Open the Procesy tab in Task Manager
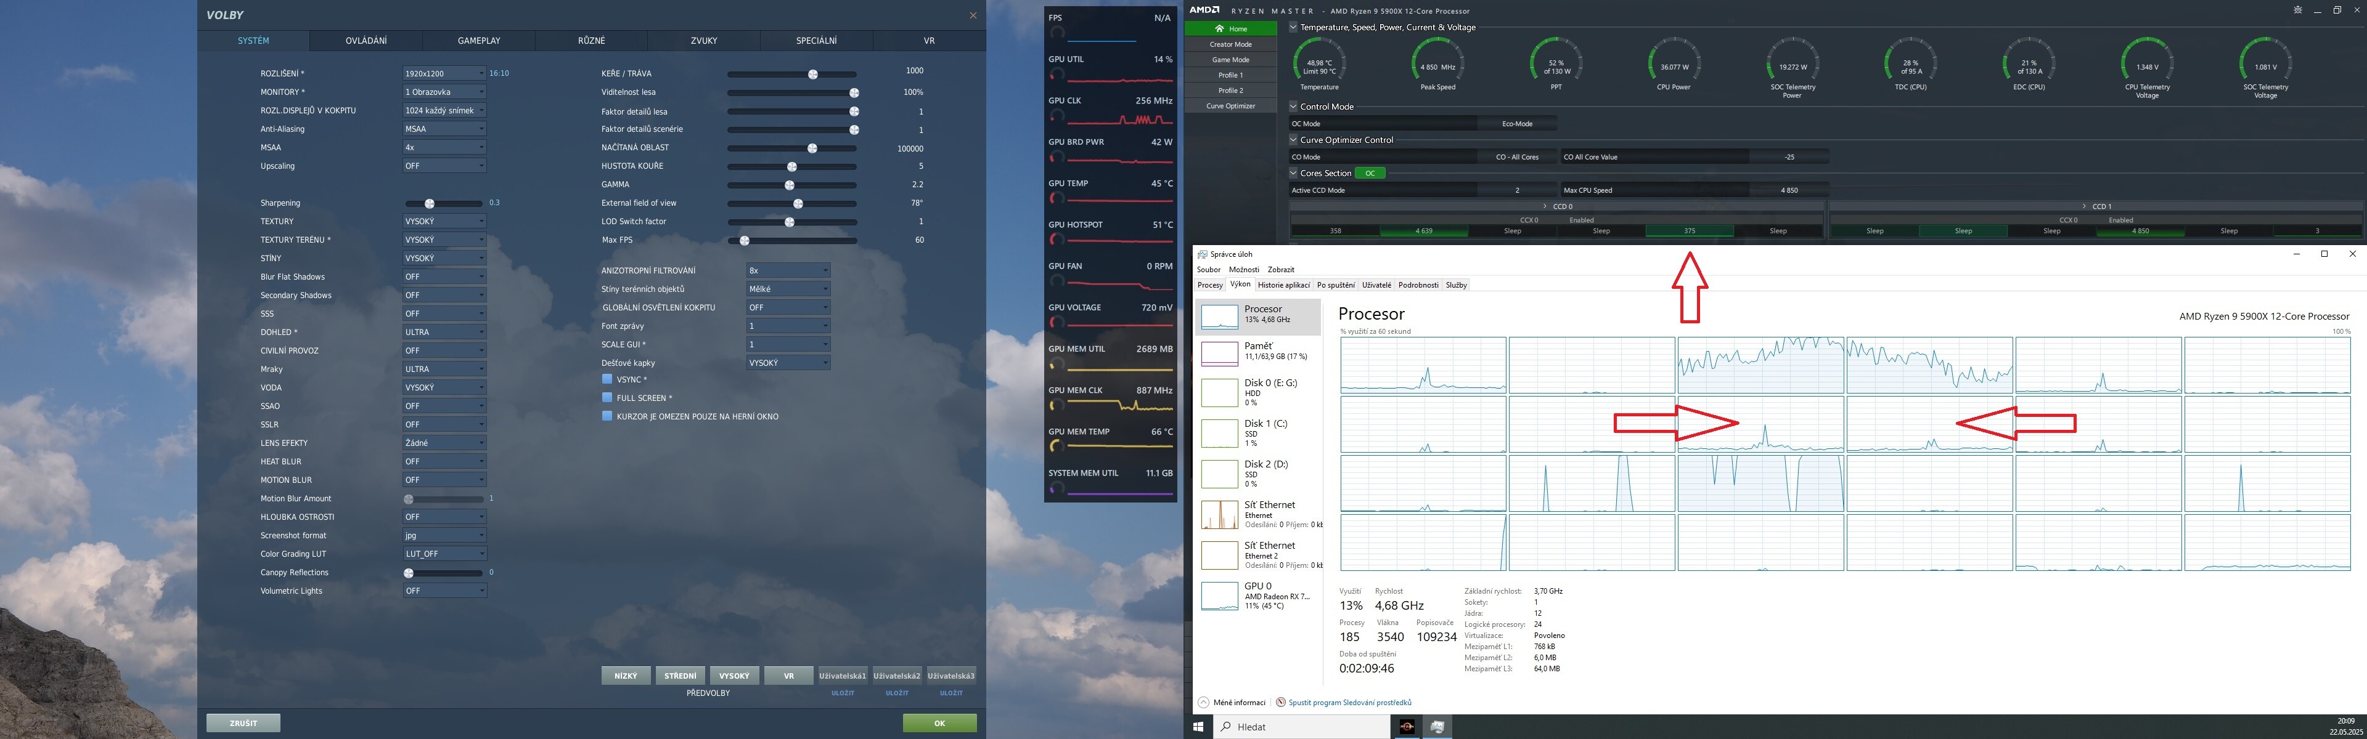This screenshot has height=739, width=2367. coord(1210,286)
